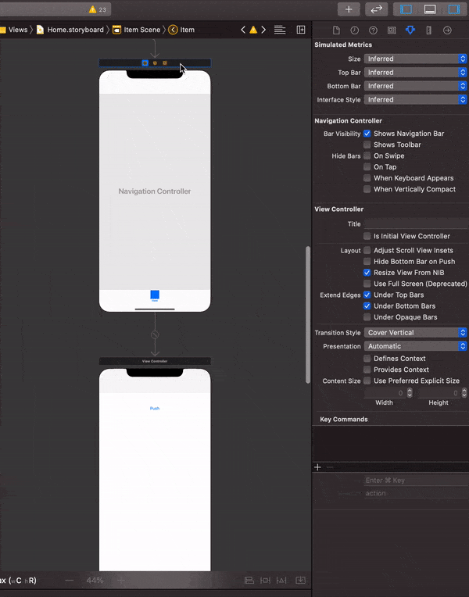Click the blue tab bar item square
This screenshot has width=469, height=597.
155,295
